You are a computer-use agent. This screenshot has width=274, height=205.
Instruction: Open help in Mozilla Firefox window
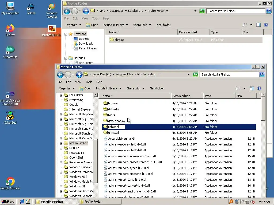pos(259,88)
